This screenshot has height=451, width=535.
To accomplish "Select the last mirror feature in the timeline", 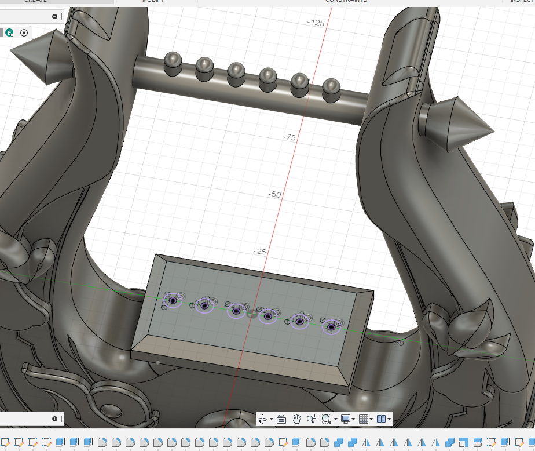I will point(436,442).
